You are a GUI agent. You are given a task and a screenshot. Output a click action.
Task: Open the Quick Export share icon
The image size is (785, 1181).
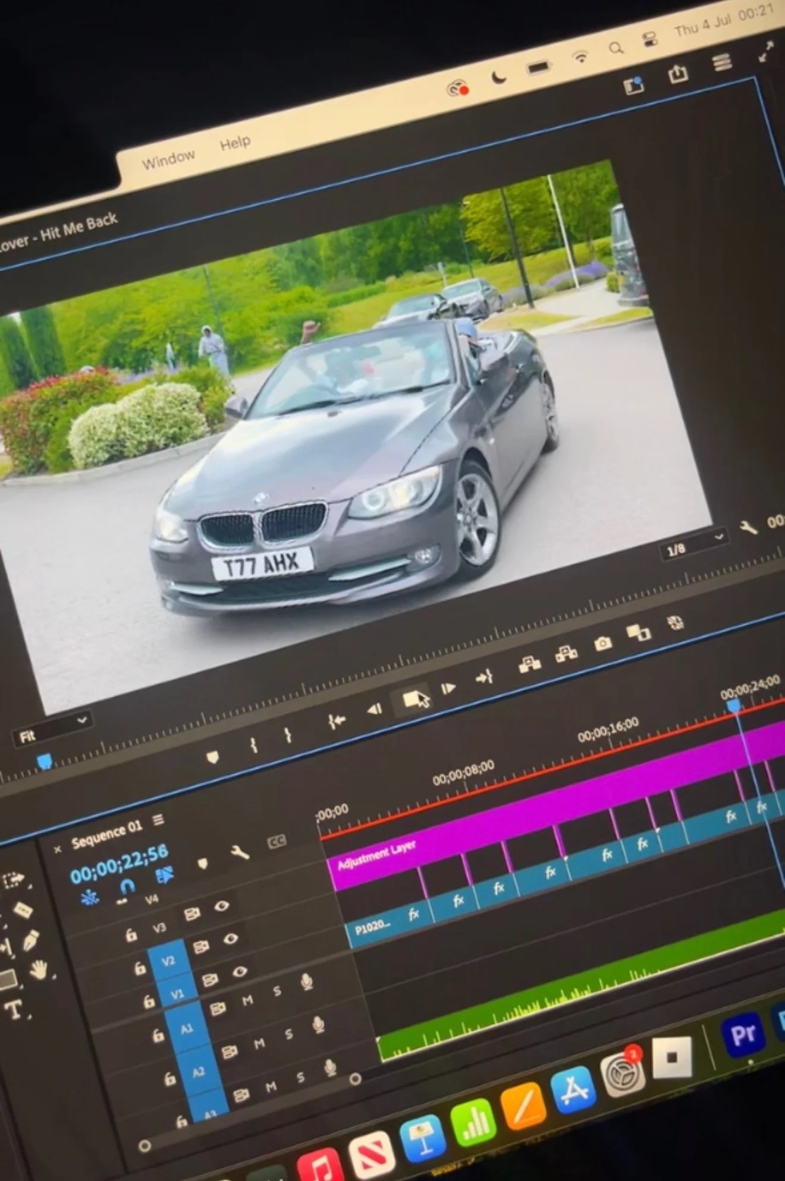(678, 74)
